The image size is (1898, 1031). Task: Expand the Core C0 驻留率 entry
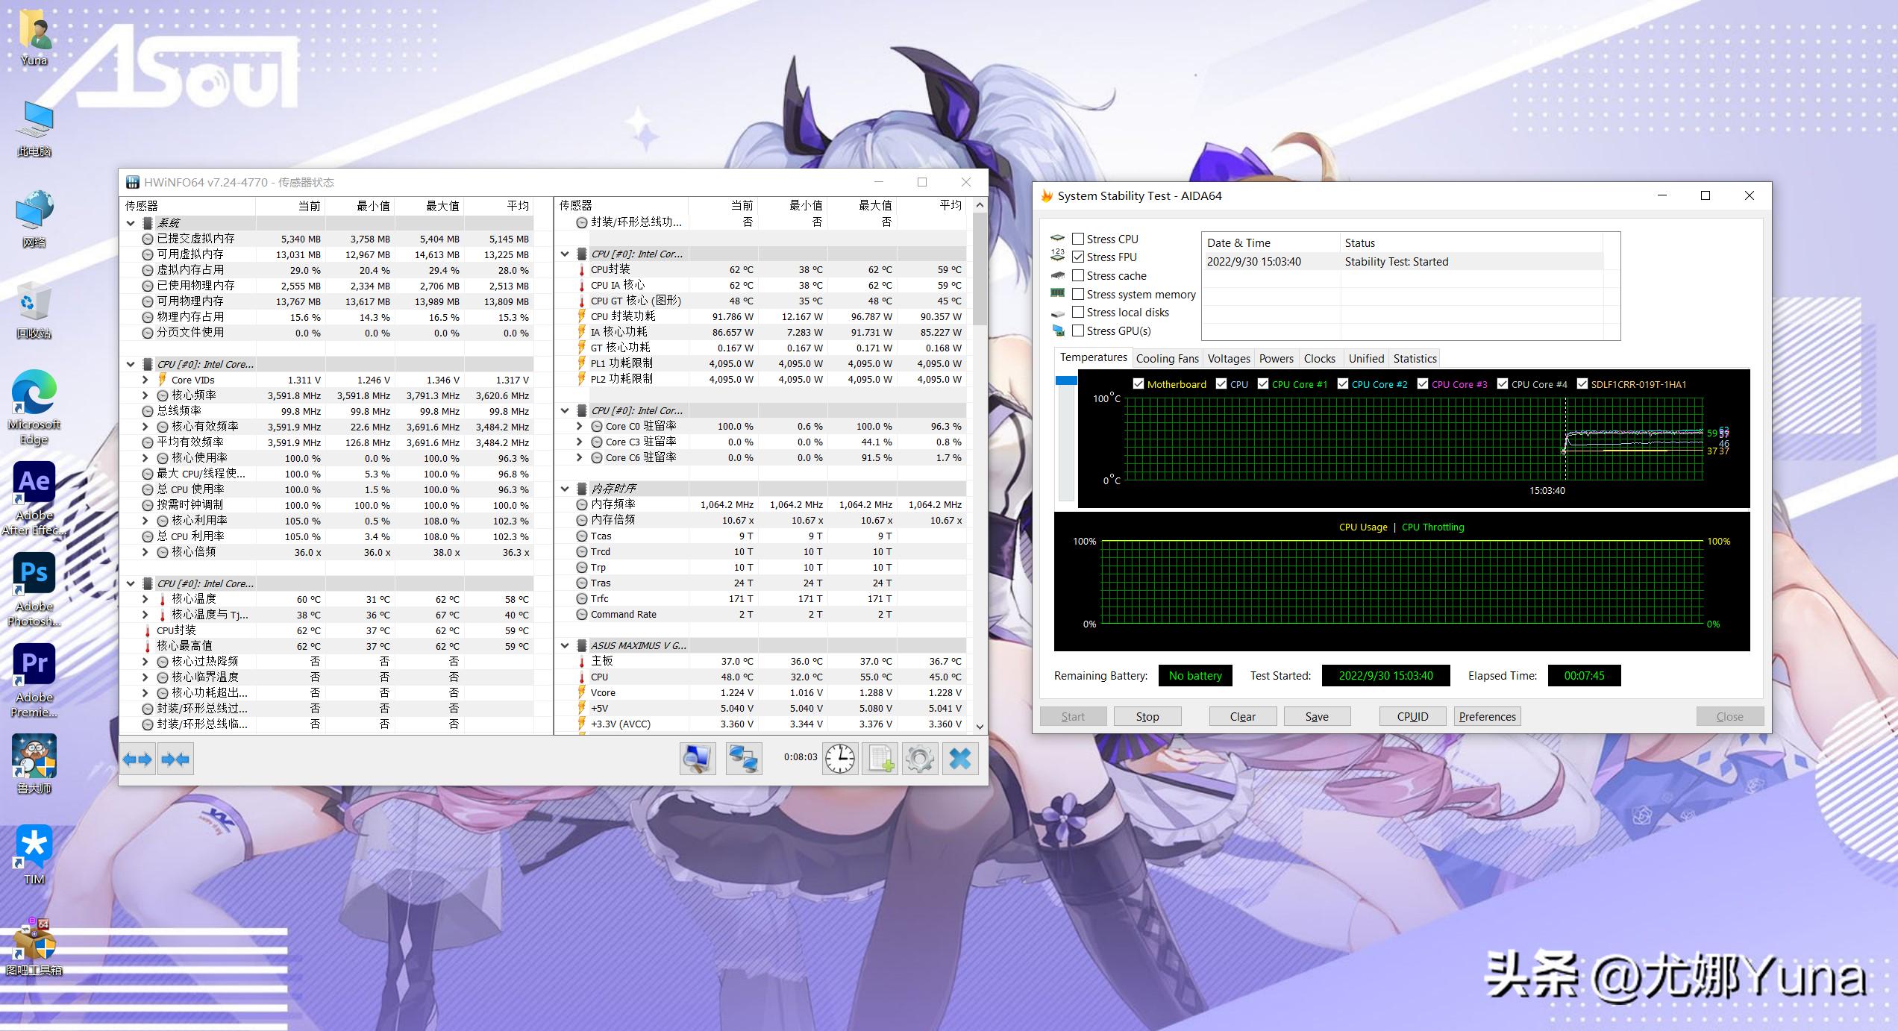pyautogui.click(x=580, y=426)
